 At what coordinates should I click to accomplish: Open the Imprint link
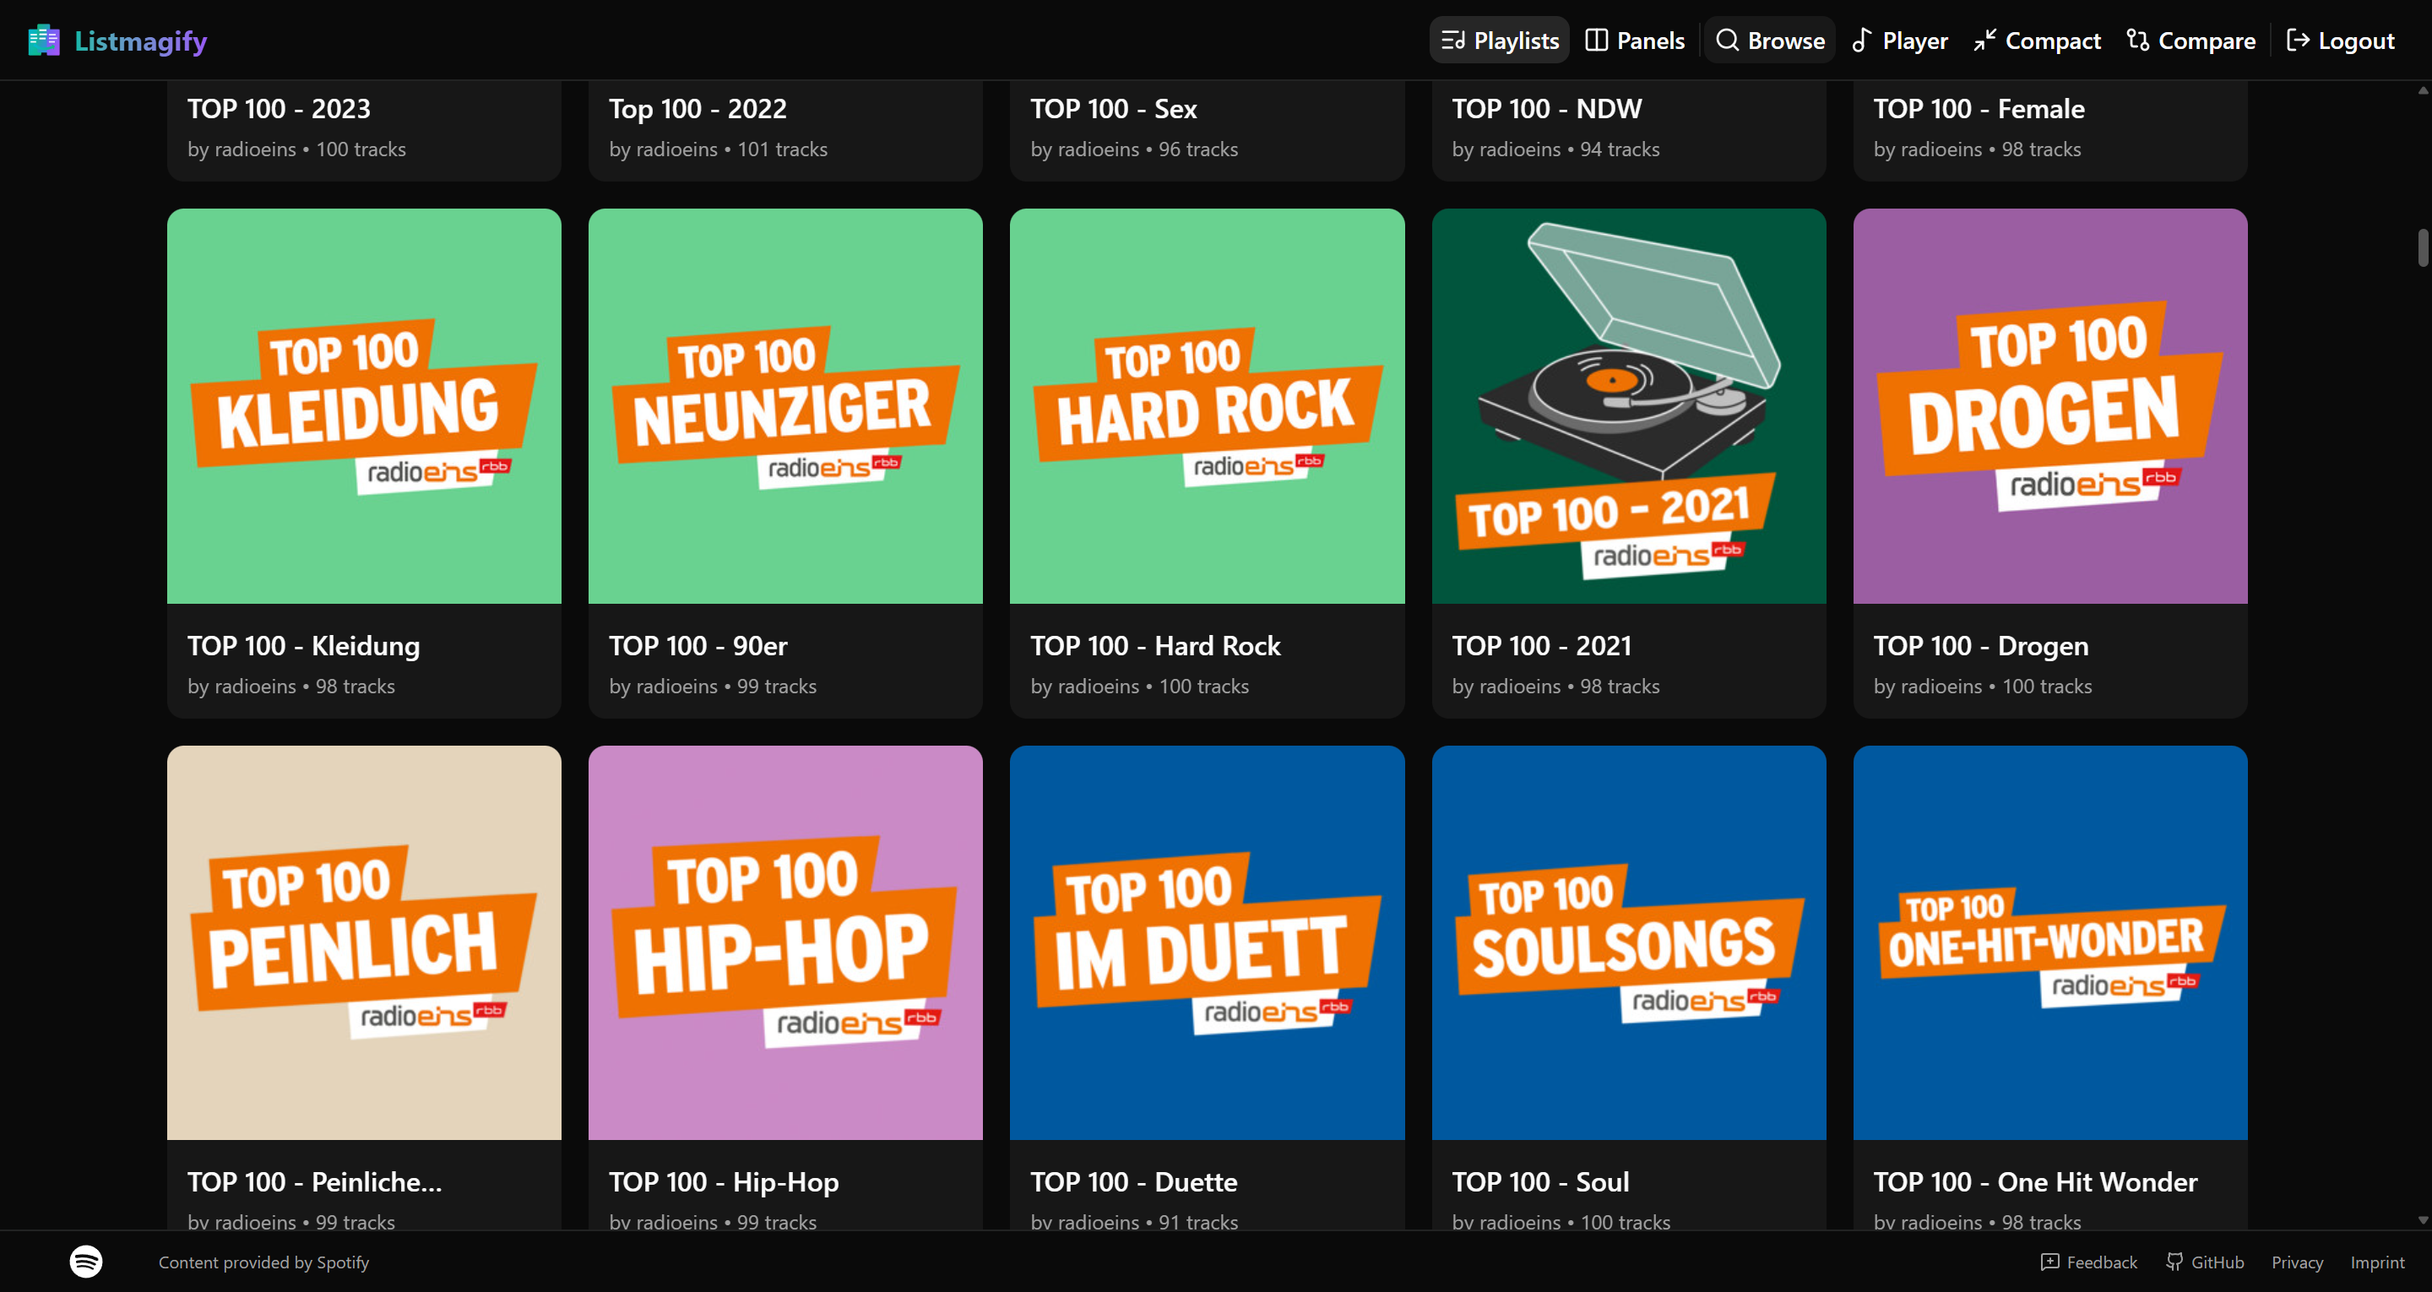(x=2378, y=1261)
